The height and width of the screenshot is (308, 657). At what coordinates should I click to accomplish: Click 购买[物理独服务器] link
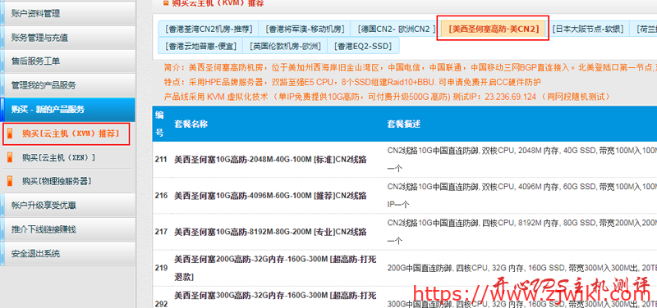[57, 181]
